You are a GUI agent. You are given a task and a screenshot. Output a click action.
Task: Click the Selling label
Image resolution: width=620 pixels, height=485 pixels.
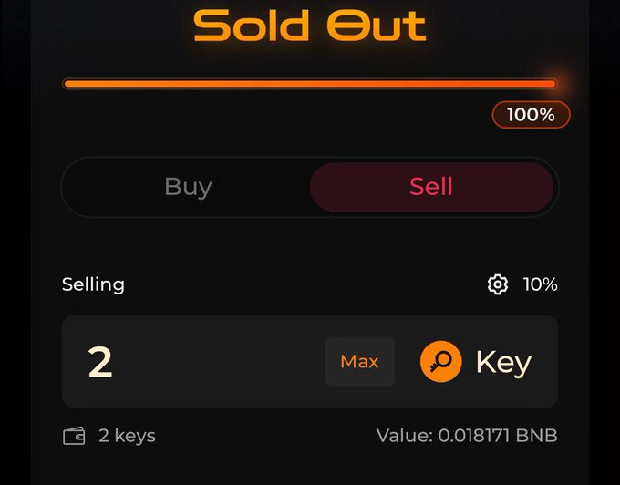coord(93,284)
